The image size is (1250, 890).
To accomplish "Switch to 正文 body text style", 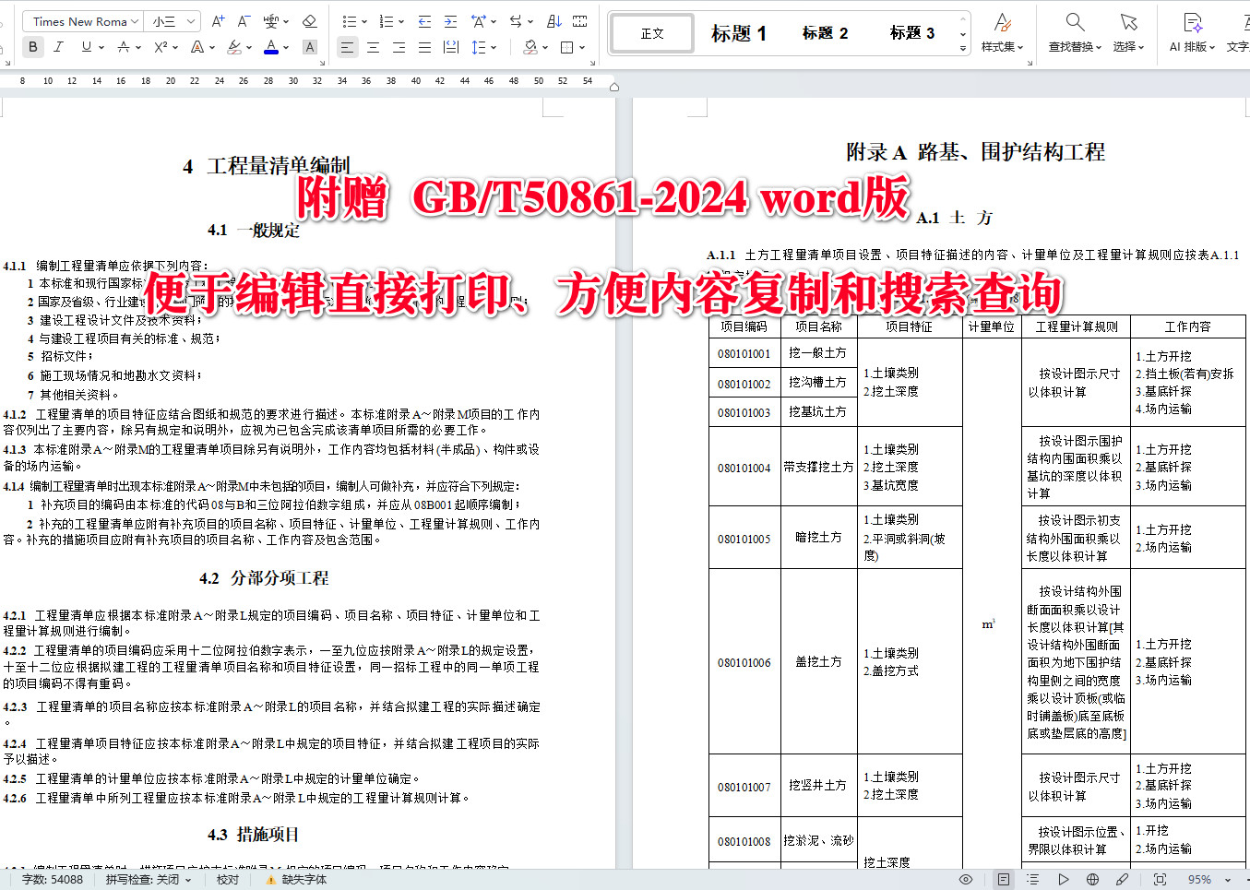I will point(651,33).
